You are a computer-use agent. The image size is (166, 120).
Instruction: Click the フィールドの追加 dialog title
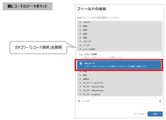tap(91, 9)
